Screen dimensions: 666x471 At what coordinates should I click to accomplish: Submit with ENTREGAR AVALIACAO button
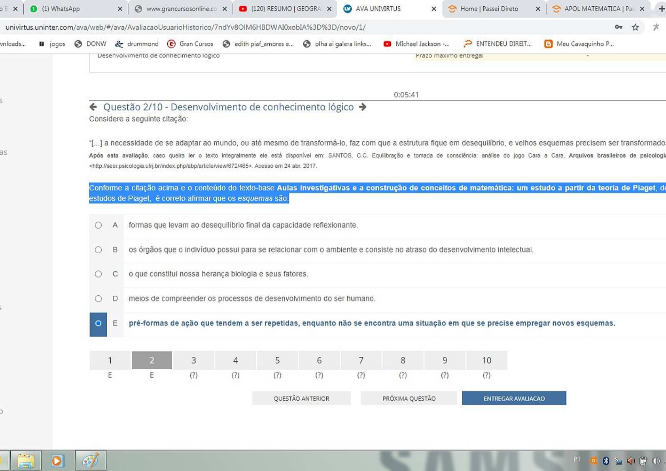(x=514, y=398)
